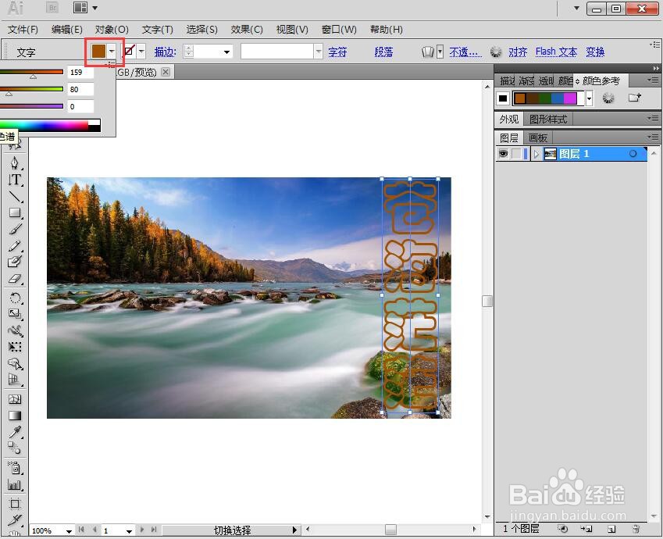The image size is (663, 539).
Task: Expand the harmony rules dropdown in Color Guide
Action: 590,98
